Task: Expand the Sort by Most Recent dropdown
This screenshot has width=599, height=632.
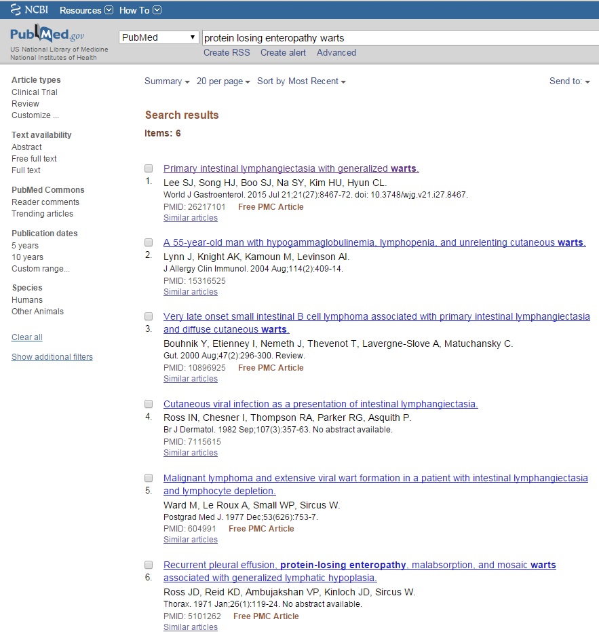Action: tap(301, 81)
